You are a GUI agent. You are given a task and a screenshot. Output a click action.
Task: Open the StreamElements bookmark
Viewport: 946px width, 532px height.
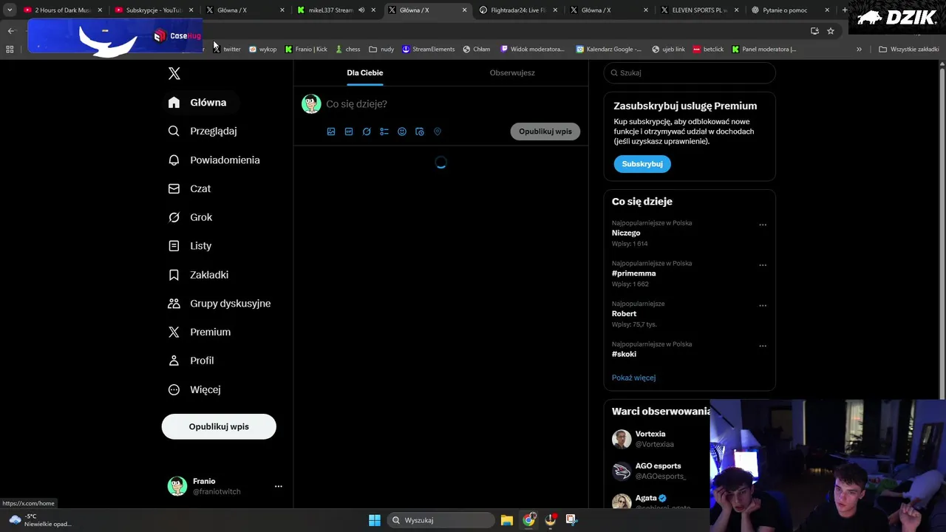429,50
